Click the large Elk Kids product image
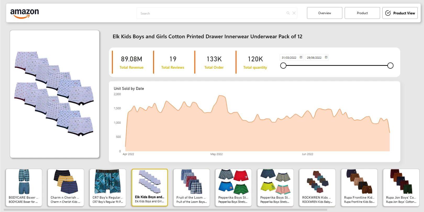The height and width of the screenshot is (212, 424). point(55,94)
